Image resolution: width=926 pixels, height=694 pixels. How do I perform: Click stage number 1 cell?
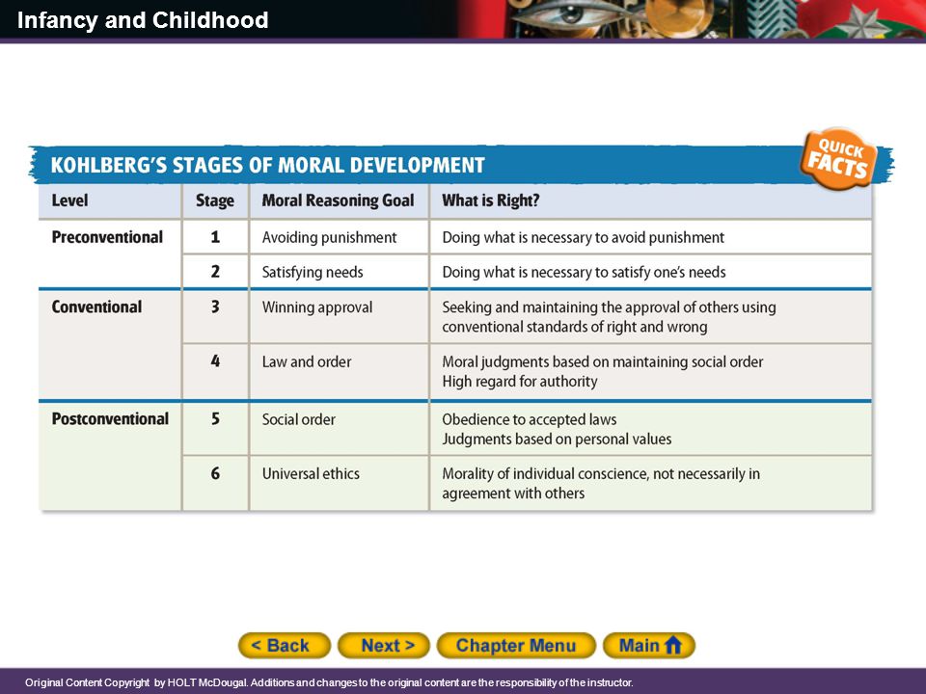point(215,237)
